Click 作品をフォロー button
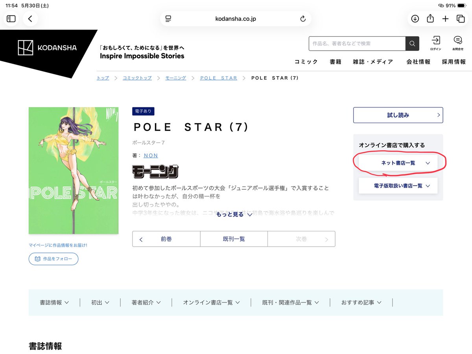Screen dimensions: 472x354 (x=53, y=259)
